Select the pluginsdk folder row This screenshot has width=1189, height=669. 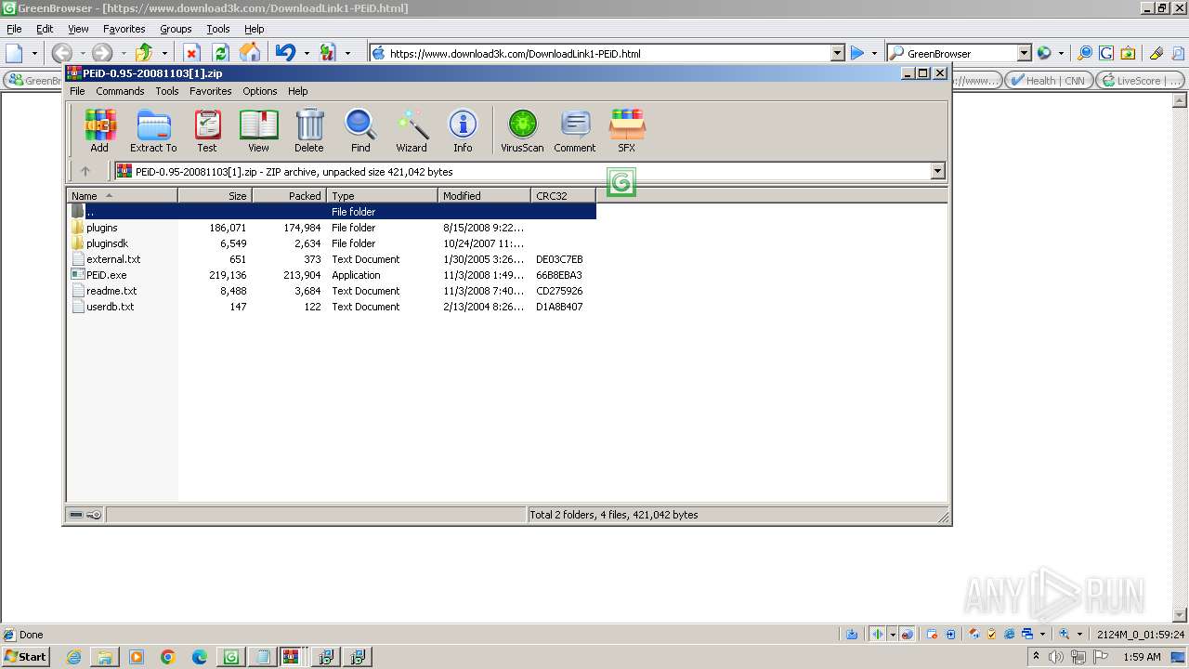pos(333,243)
